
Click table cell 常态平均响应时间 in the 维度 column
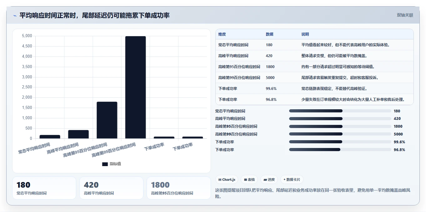tap(233, 45)
